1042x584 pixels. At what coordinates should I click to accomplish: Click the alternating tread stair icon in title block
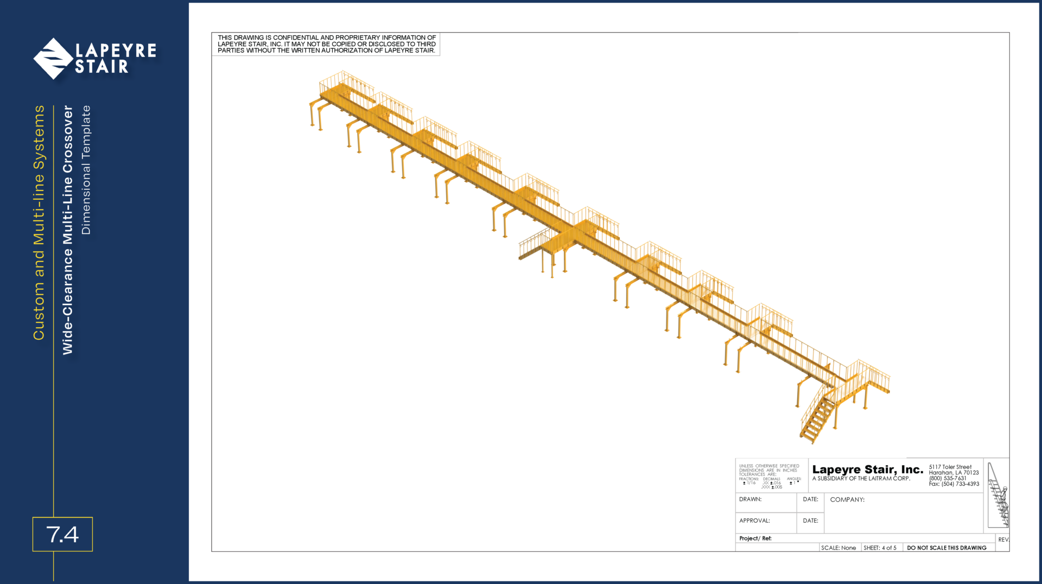tap(997, 495)
